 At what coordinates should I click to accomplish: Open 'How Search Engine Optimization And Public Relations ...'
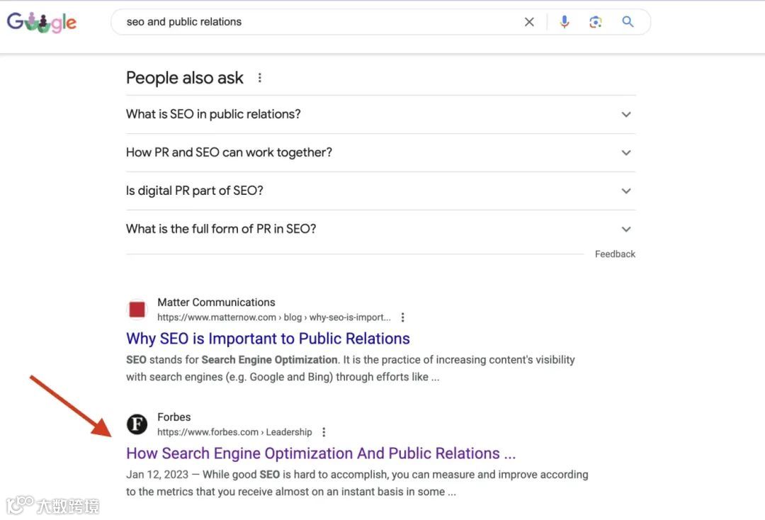(321, 453)
